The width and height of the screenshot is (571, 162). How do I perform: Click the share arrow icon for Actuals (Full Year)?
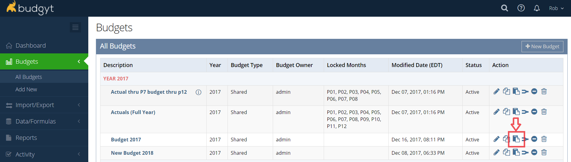525,112
